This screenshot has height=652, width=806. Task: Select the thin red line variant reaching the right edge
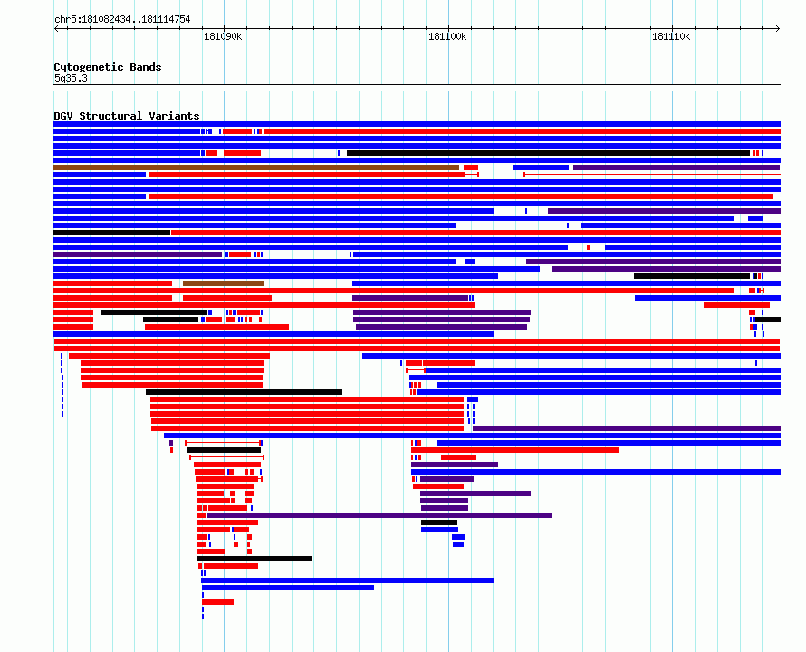(652, 175)
